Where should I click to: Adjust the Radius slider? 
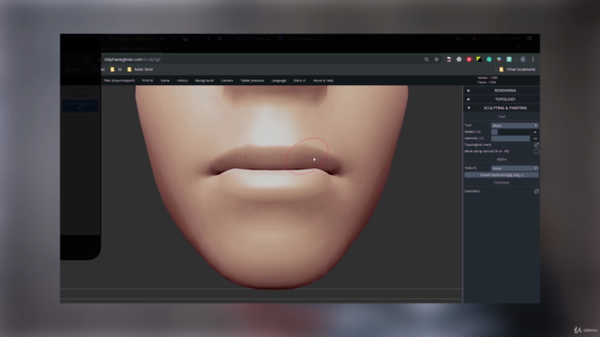pos(510,132)
